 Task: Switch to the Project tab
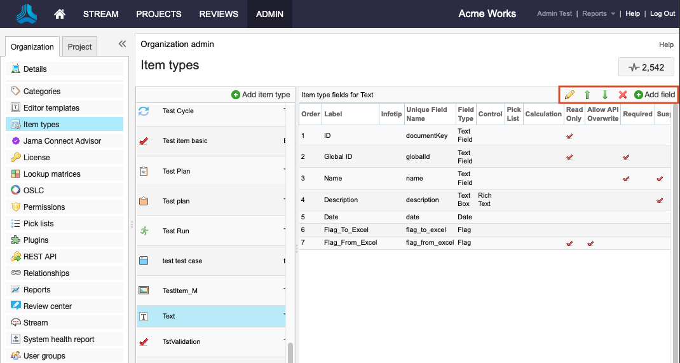pyautogui.click(x=80, y=46)
